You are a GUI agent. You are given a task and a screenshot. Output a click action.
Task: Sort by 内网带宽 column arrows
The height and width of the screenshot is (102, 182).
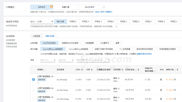(x=122, y=70)
